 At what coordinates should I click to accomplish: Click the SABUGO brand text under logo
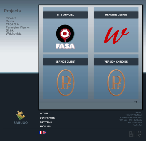tap(21, 123)
